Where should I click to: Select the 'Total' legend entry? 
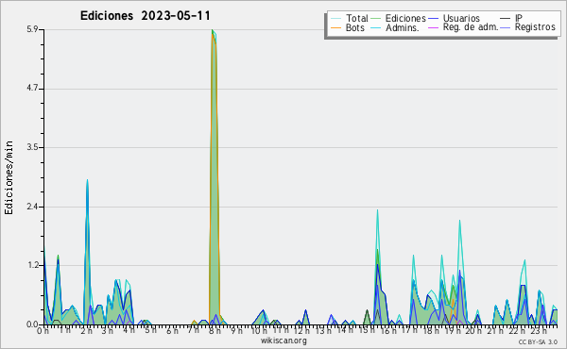pos(350,18)
